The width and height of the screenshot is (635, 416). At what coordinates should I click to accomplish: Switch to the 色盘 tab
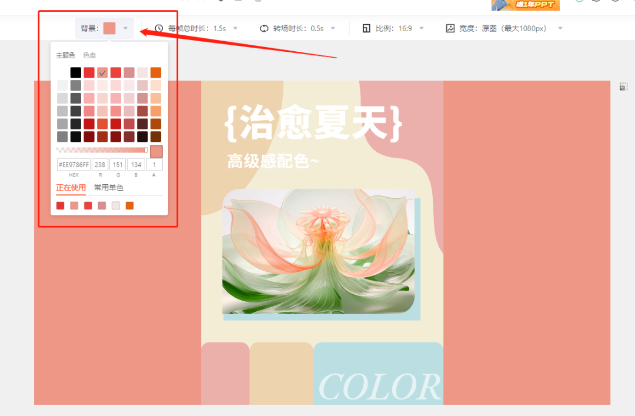pyautogui.click(x=89, y=55)
